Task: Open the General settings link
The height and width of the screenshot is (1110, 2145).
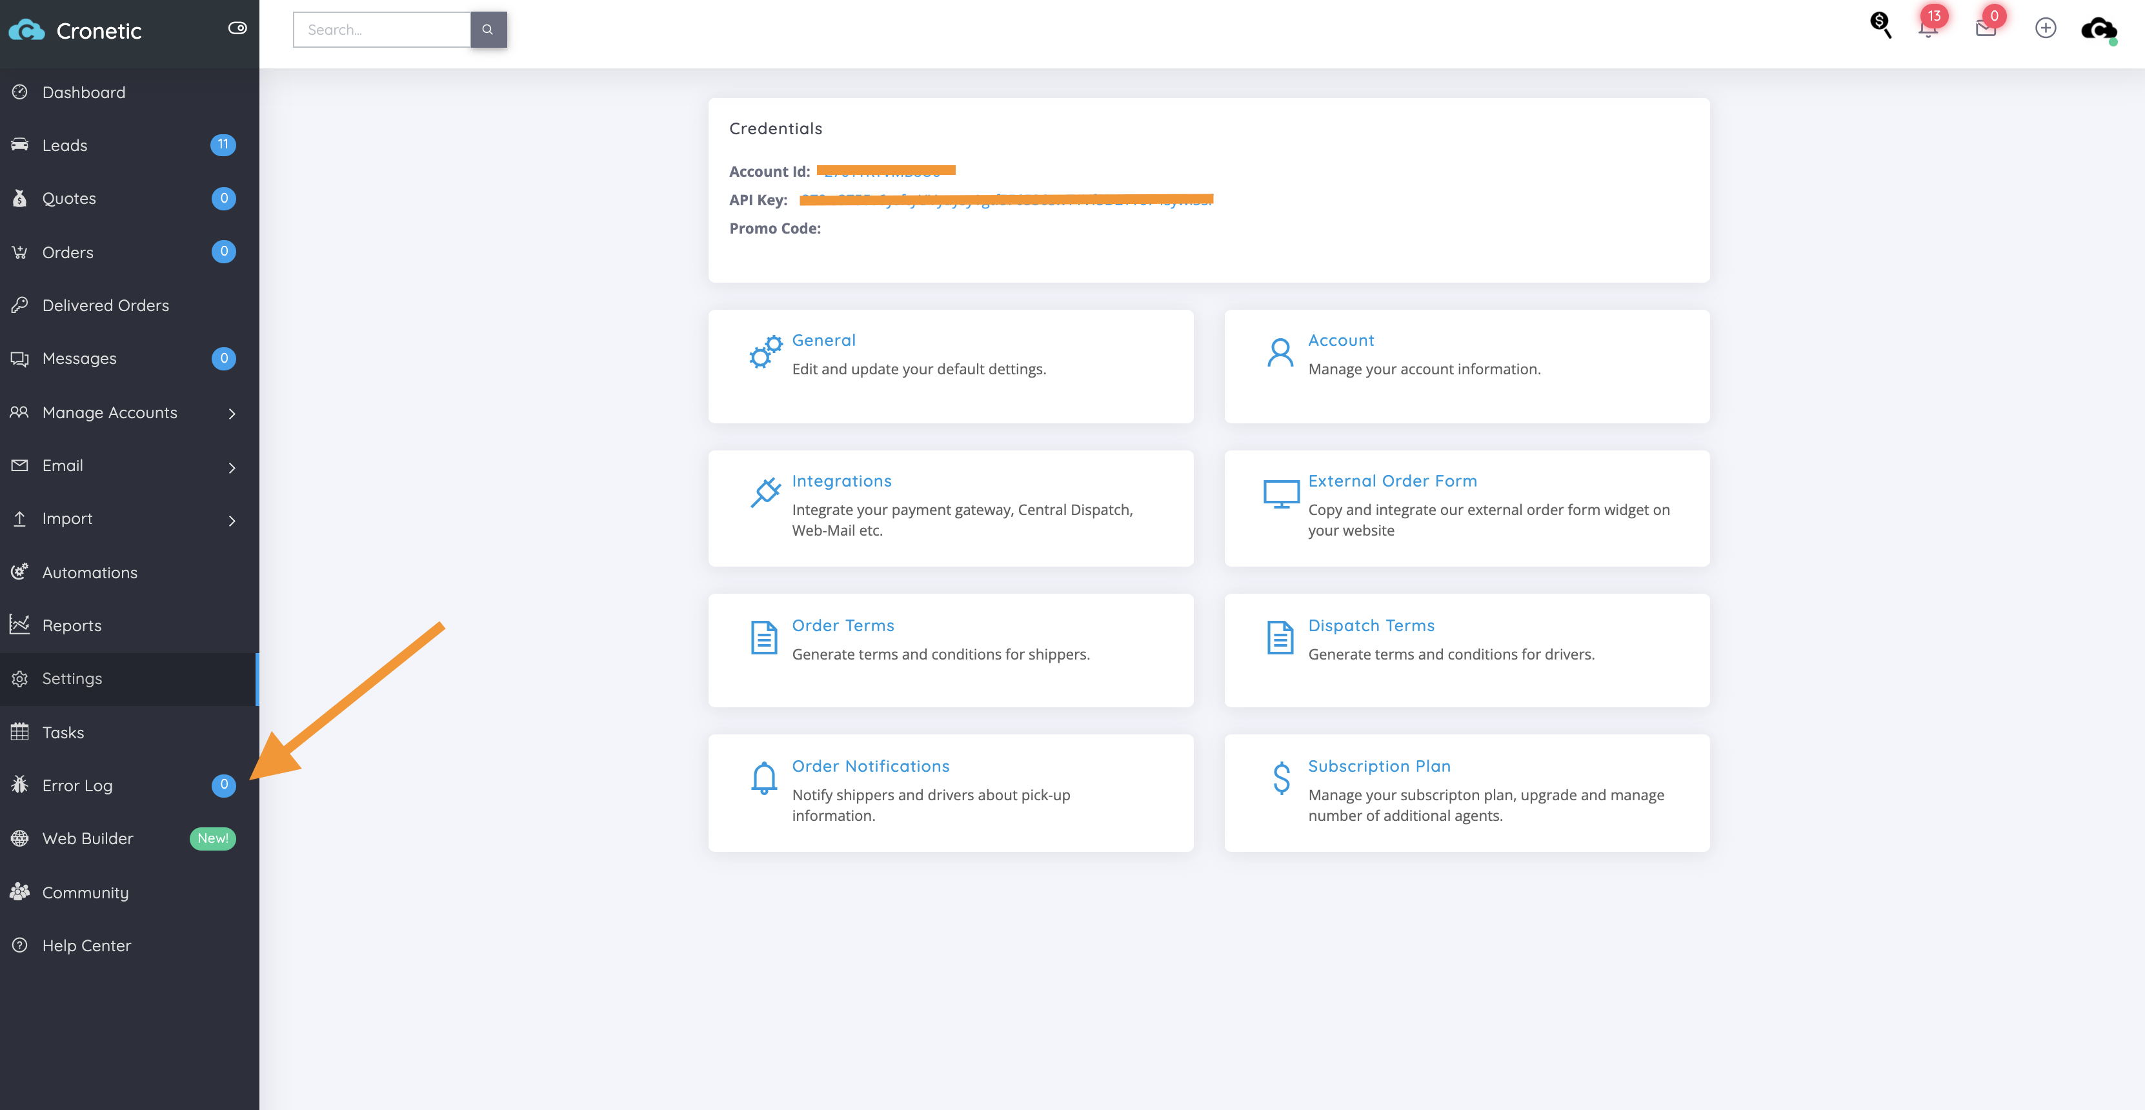Action: tap(823, 339)
